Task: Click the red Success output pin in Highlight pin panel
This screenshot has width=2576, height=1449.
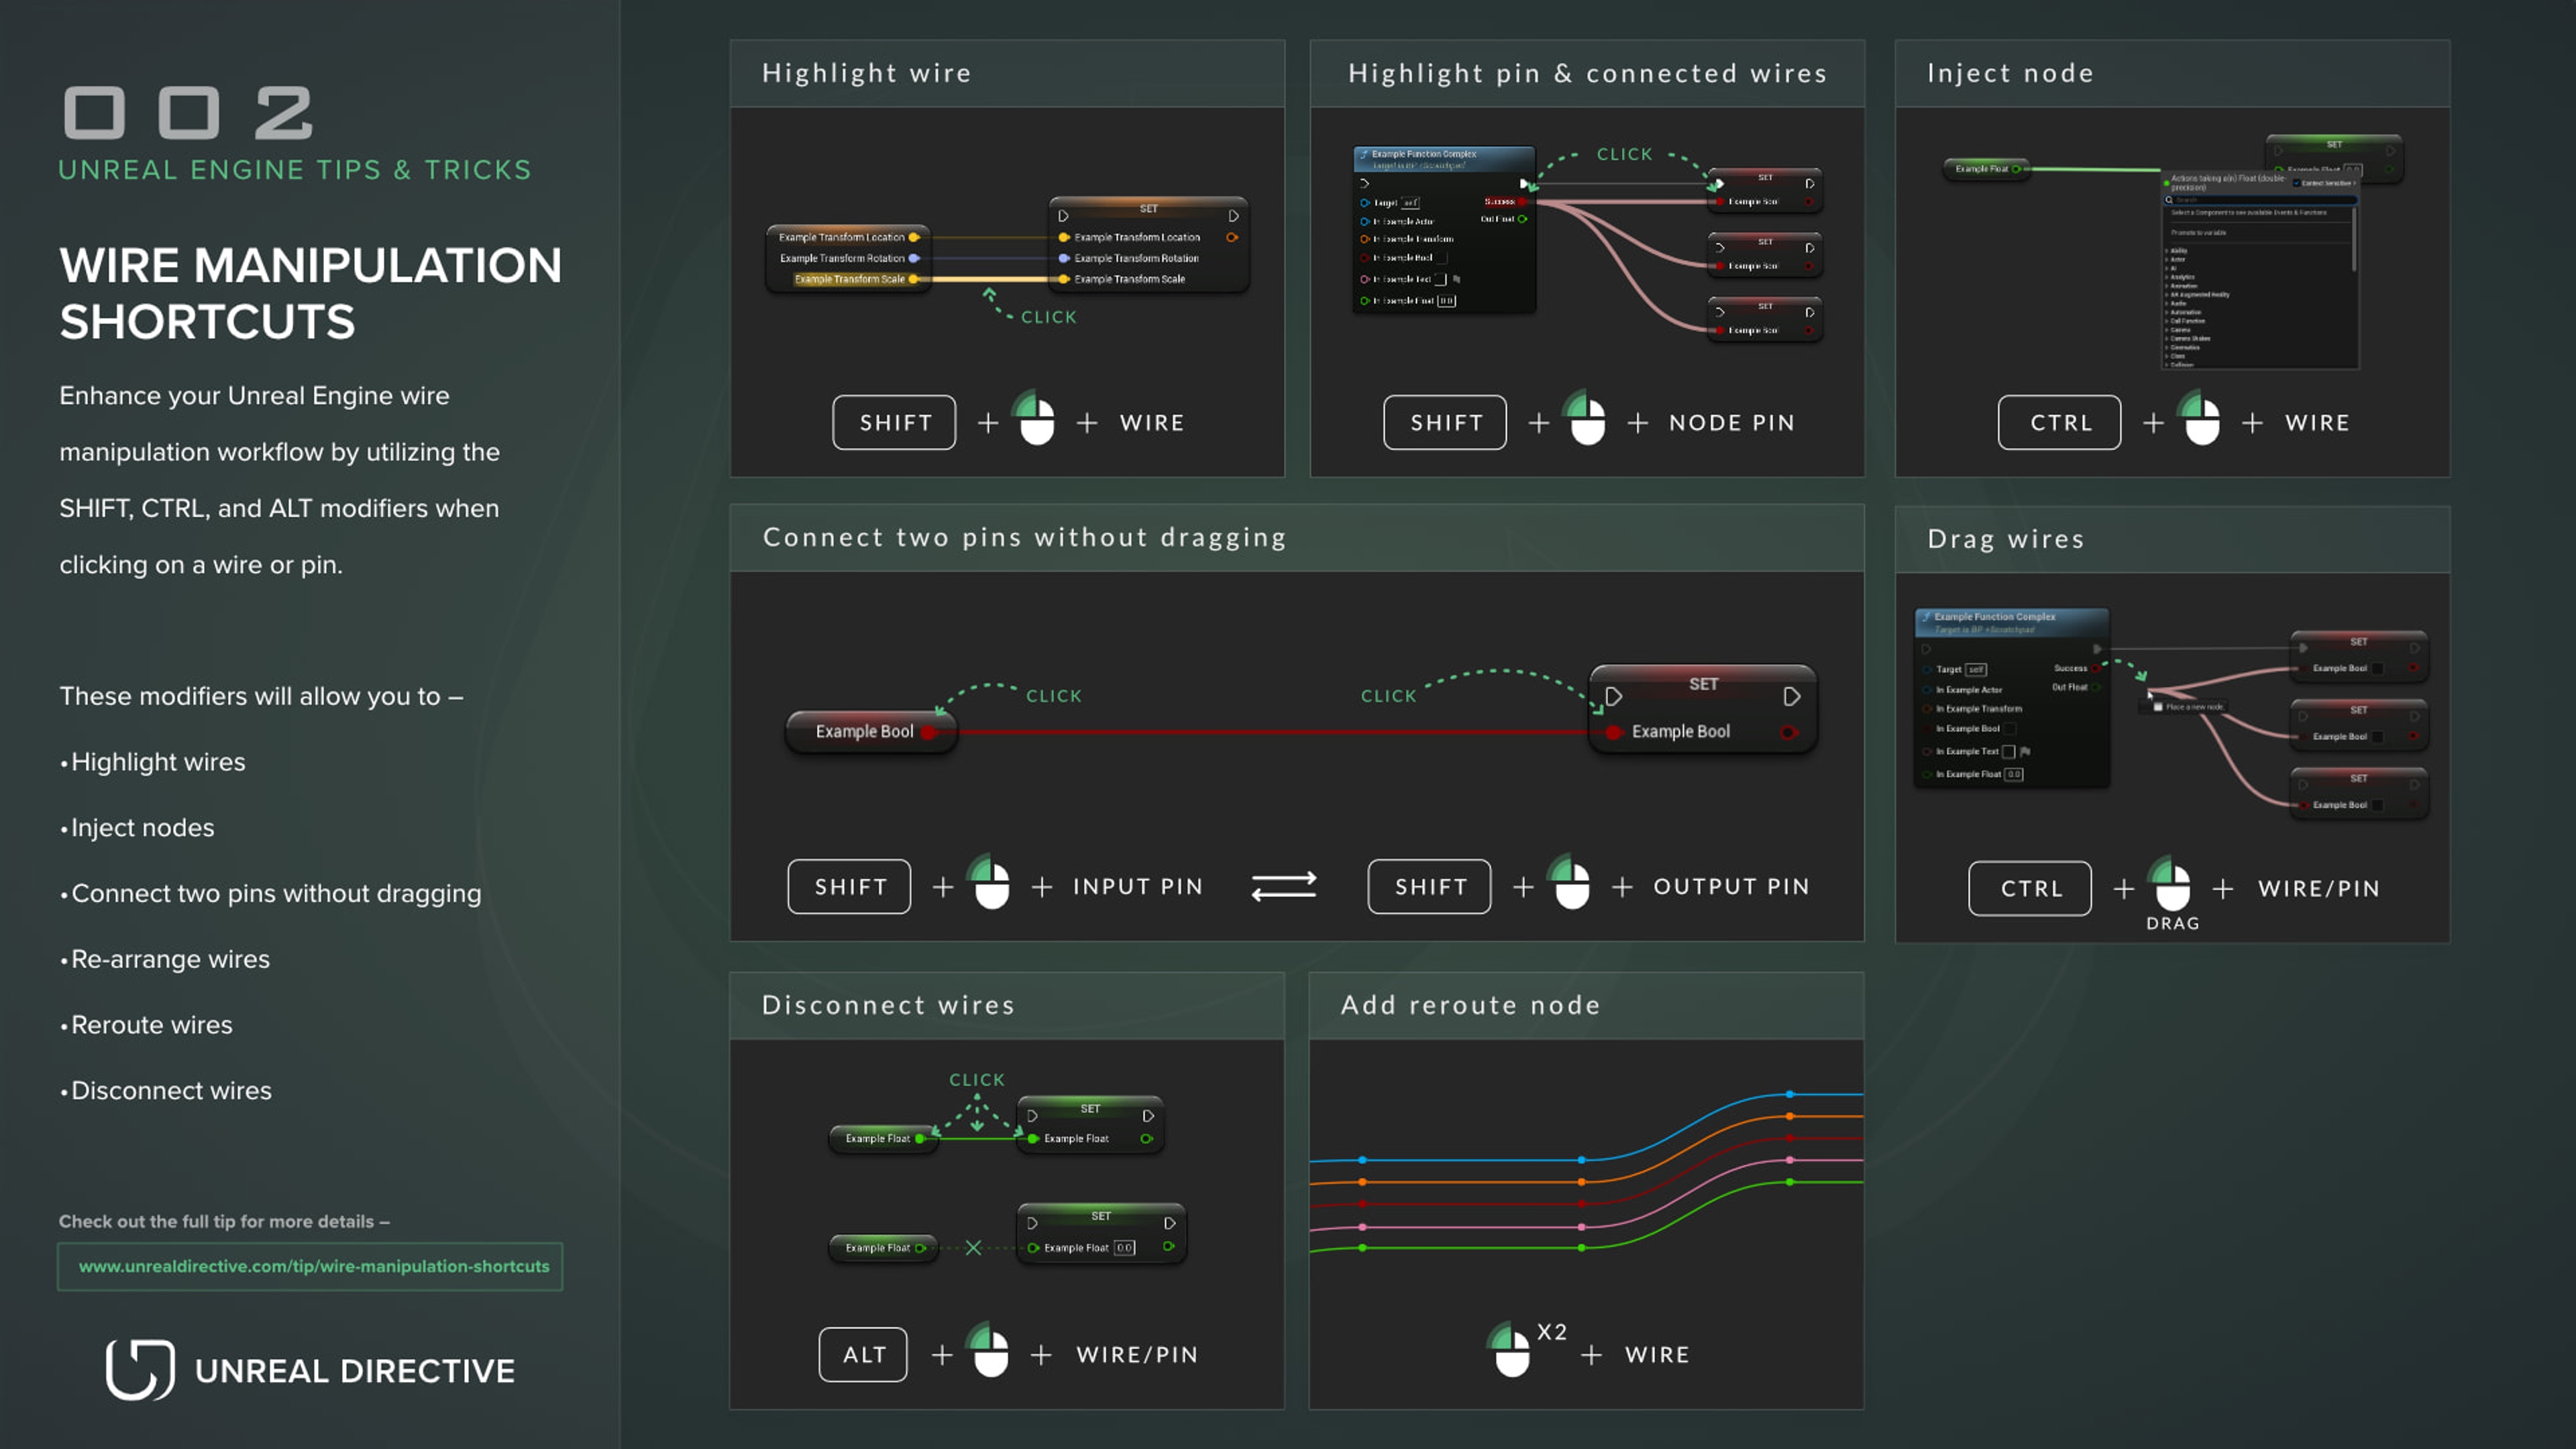Action: coord(1522,201)
